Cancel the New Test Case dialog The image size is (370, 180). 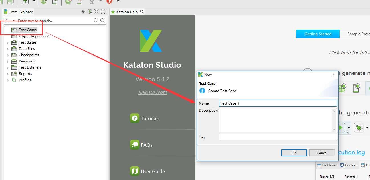coord(322,153)
